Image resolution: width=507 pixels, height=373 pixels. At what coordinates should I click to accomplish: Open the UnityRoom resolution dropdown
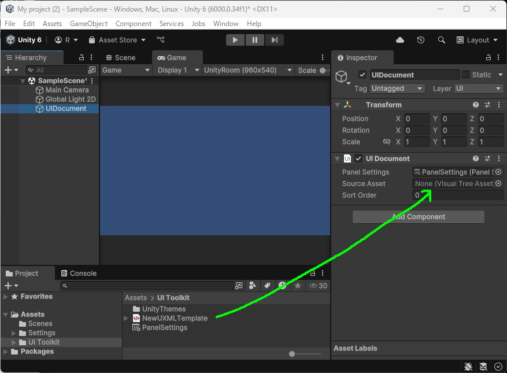click(x=247, y=70)
